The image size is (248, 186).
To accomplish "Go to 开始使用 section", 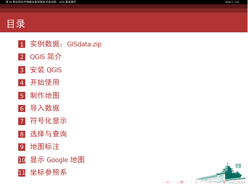I will 44,82.
